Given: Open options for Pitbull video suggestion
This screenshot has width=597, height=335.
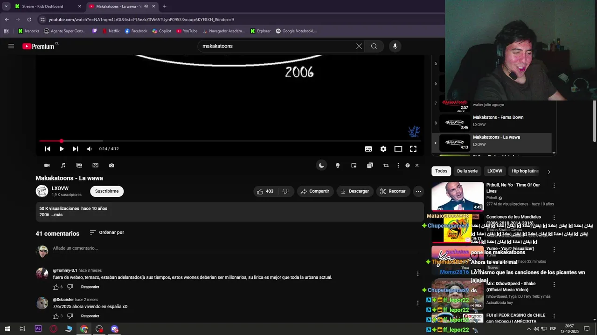Looking at the screenshot, I should pyautogui.click(x=554, y=186).
